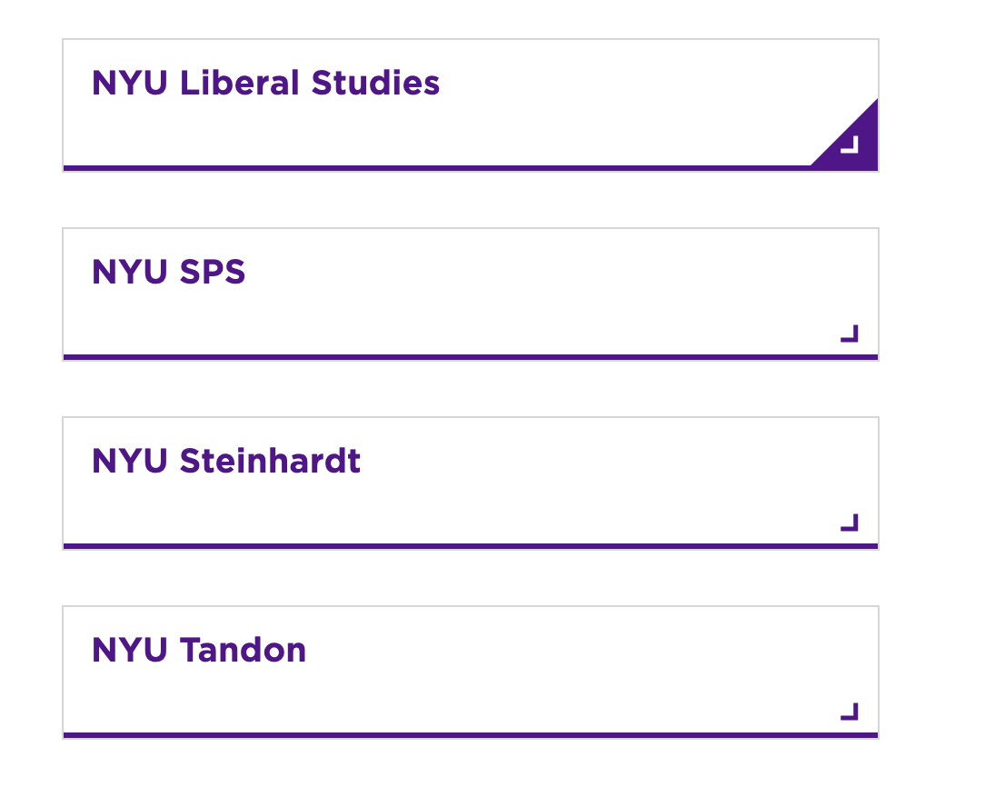Select the NYU SPS heading text
The image size is (1005, 787).
(x=168, y=273)
